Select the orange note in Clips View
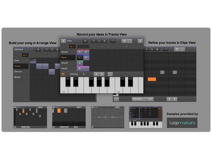The width and height of the screenshot is (212, 159). point(152,79)
